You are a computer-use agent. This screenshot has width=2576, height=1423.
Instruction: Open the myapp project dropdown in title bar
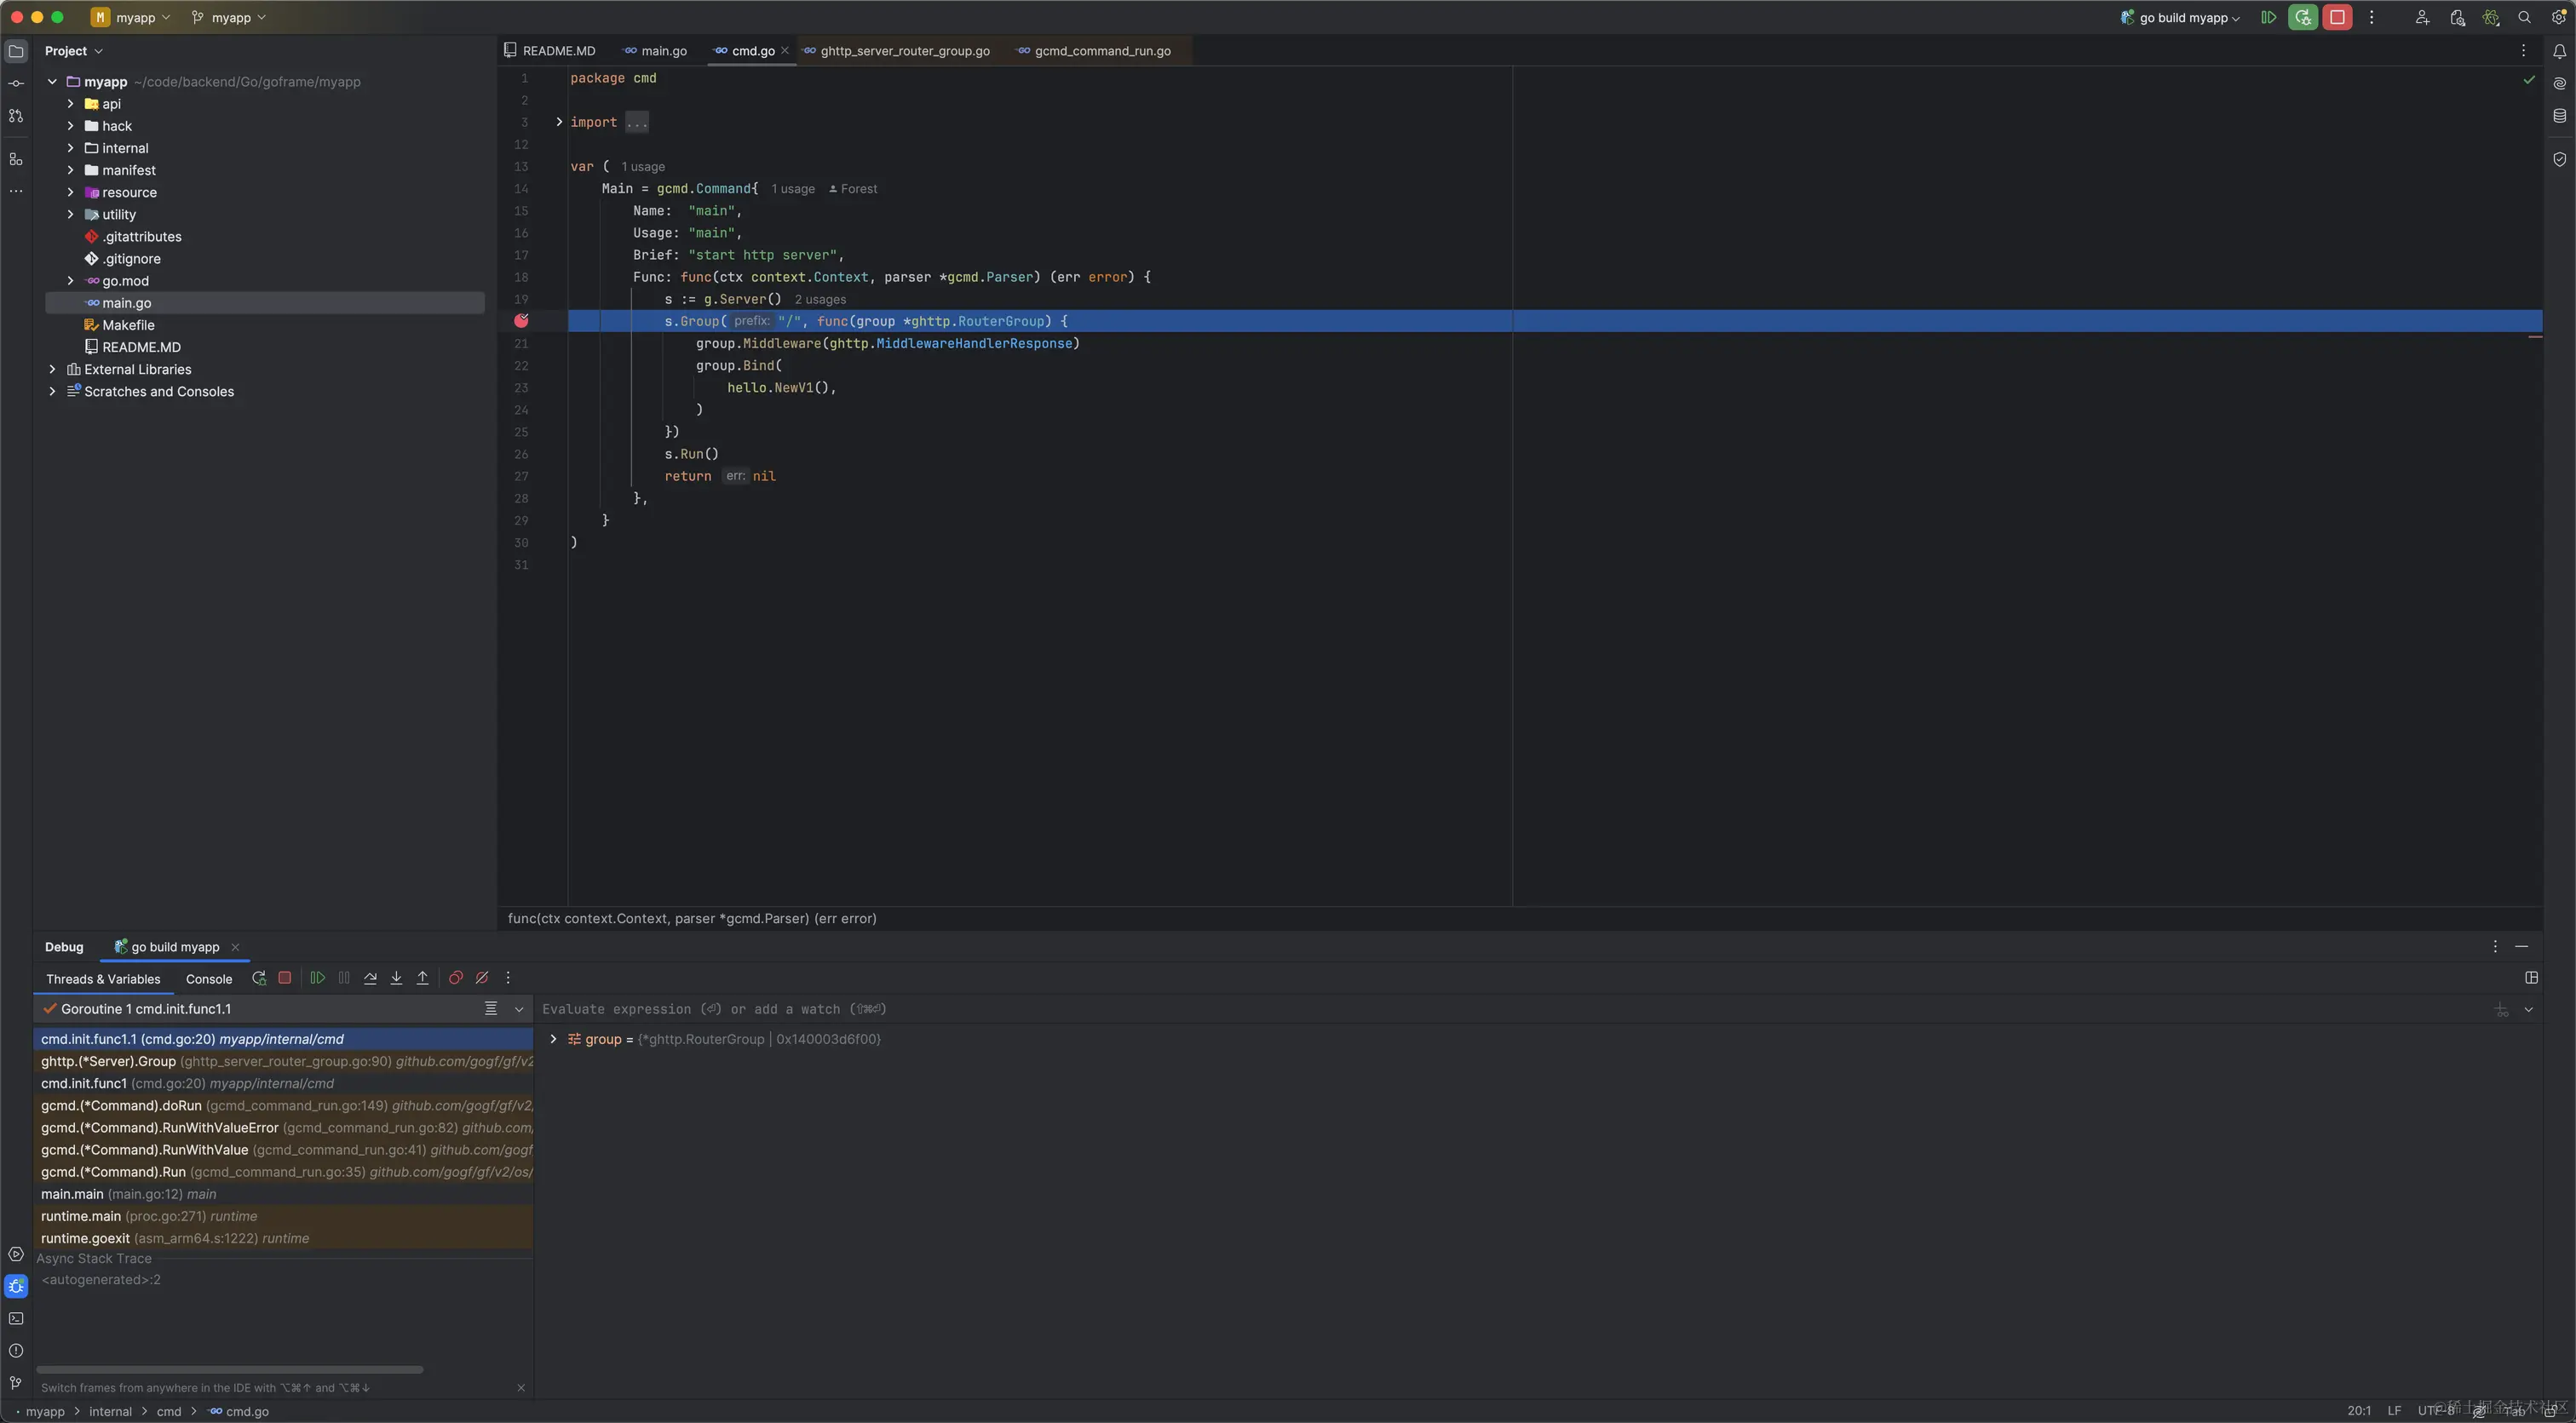tap(131, 17)
